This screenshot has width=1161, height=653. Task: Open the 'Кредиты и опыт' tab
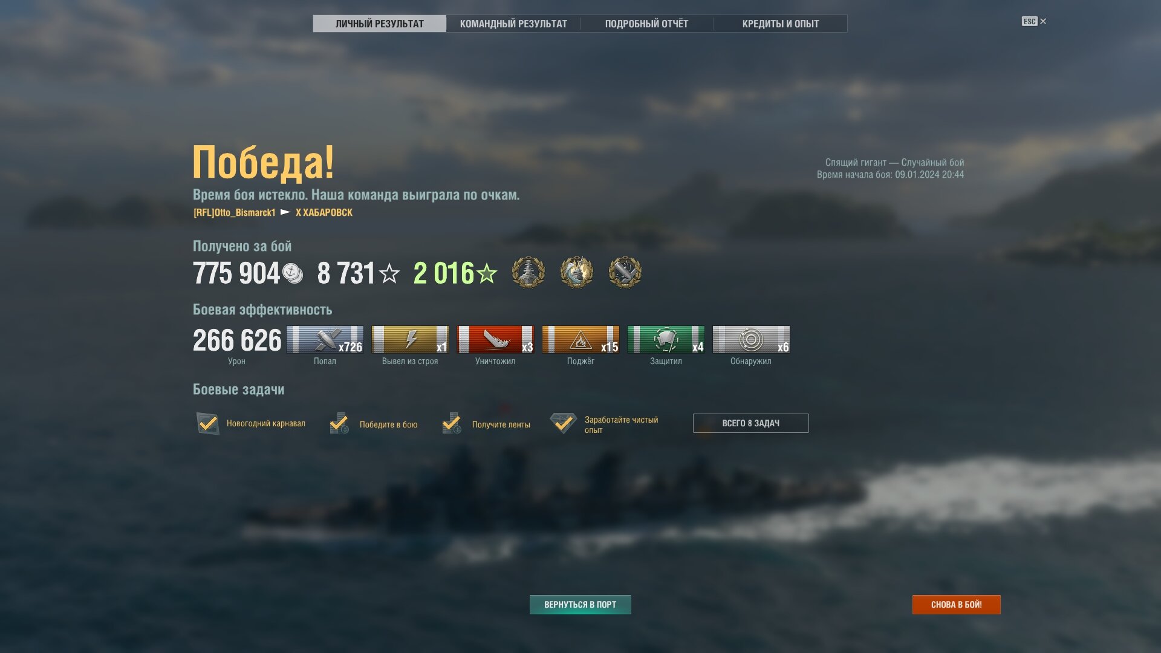[781, 24]
